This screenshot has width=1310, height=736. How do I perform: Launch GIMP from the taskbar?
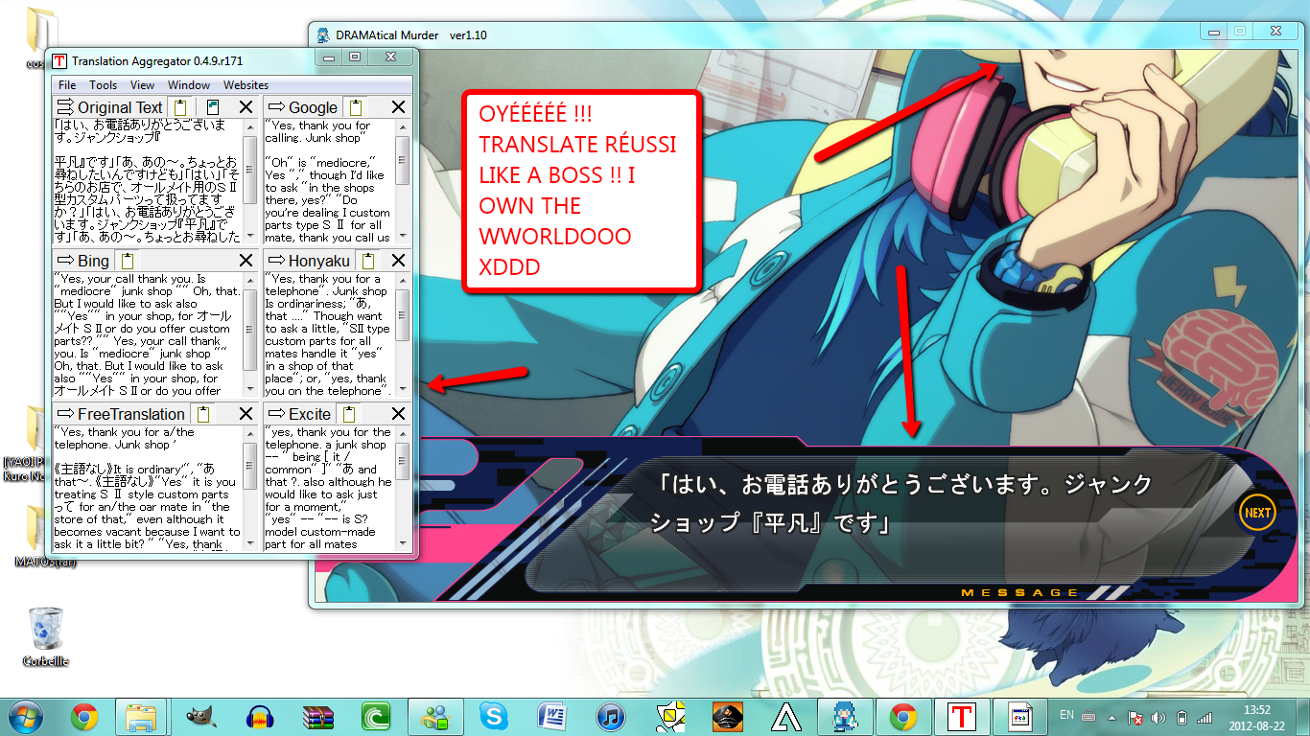[x=200, y=717]
